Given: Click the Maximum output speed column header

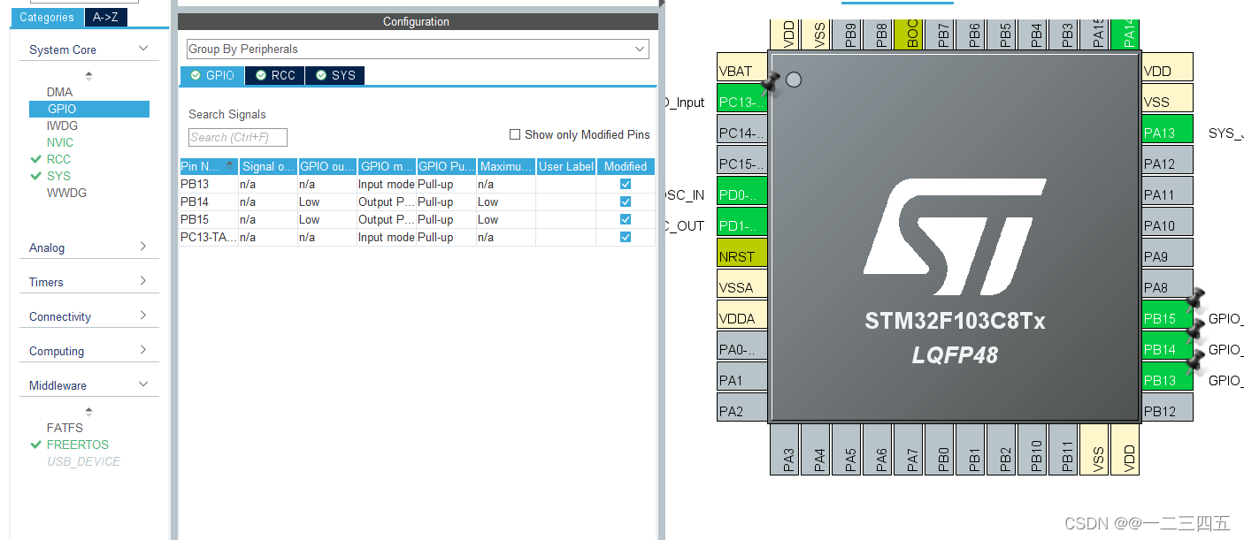Looking at the screenshot, I should (507, 166).
